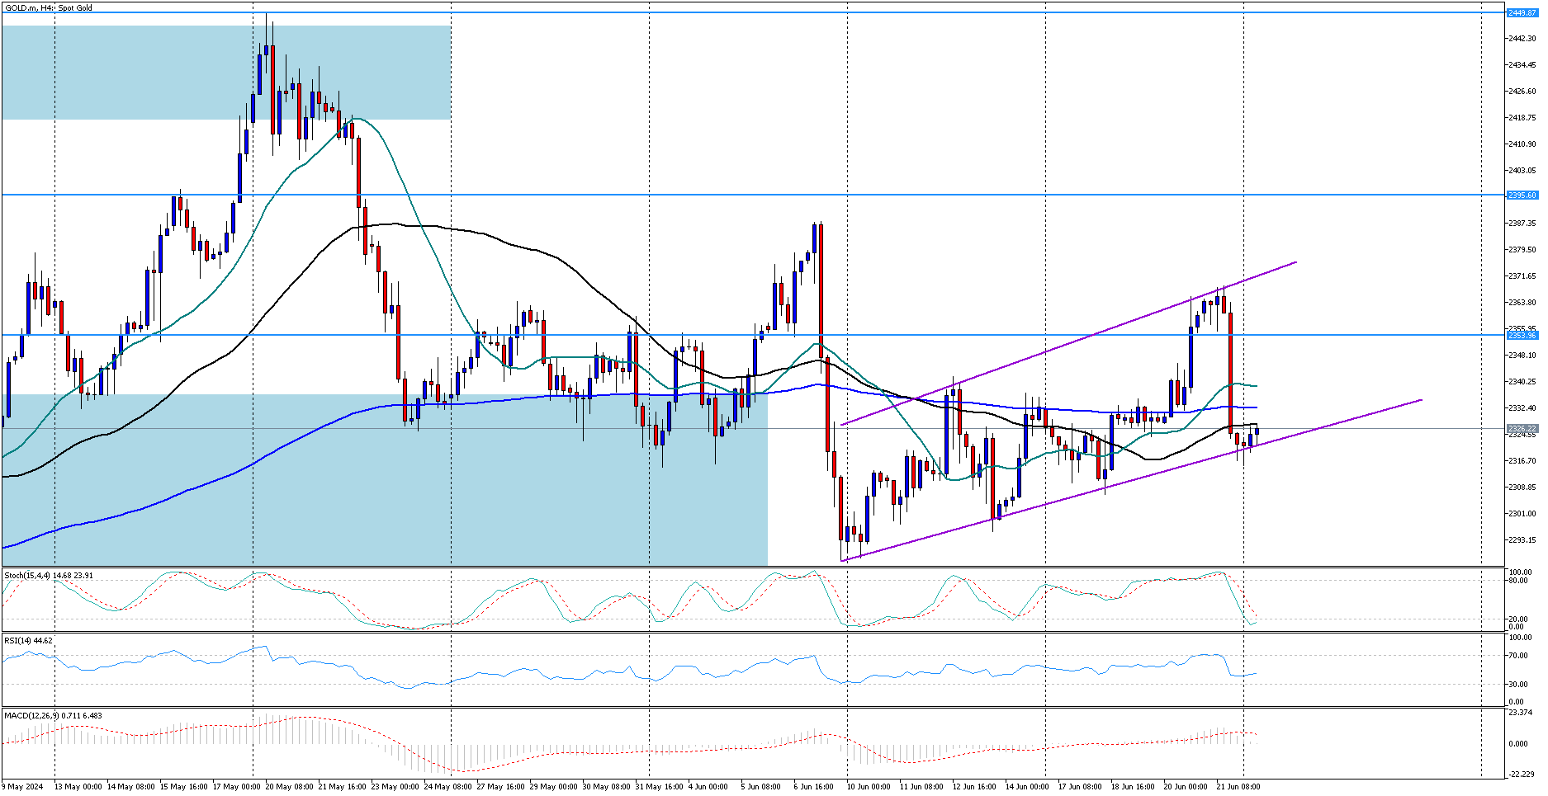This screenshot has width=1548, height=796.
Task: Click the "27 May 16:00" time axis label
Action: coord(501,787)
